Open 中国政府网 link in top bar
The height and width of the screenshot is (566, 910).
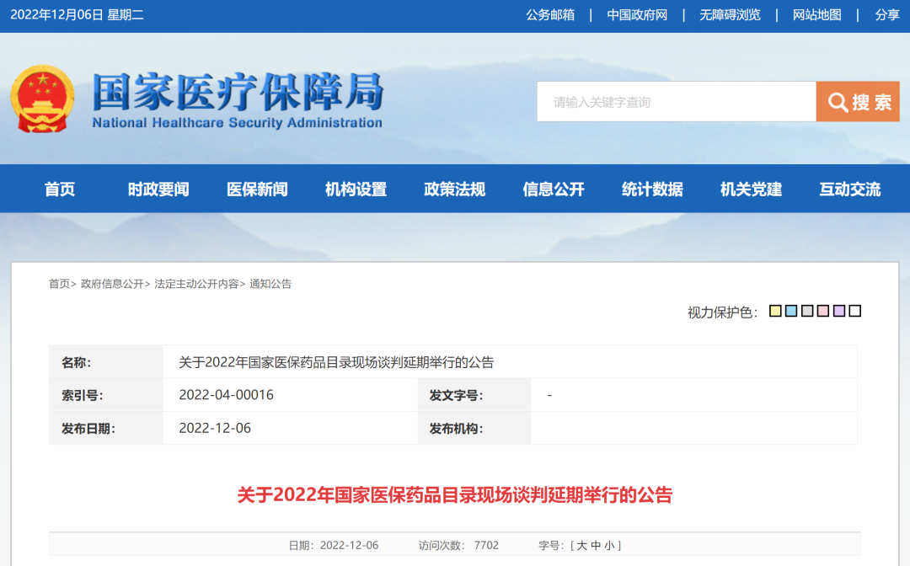click(x=637, y=15)
